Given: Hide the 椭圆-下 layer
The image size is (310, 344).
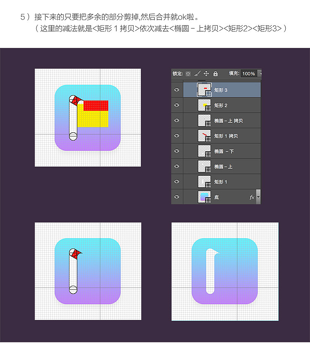Looking at the screenshot, I should tap(177, 151).
